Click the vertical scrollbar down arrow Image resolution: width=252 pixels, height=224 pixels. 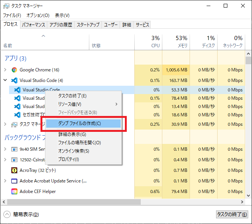pos(249,196)
